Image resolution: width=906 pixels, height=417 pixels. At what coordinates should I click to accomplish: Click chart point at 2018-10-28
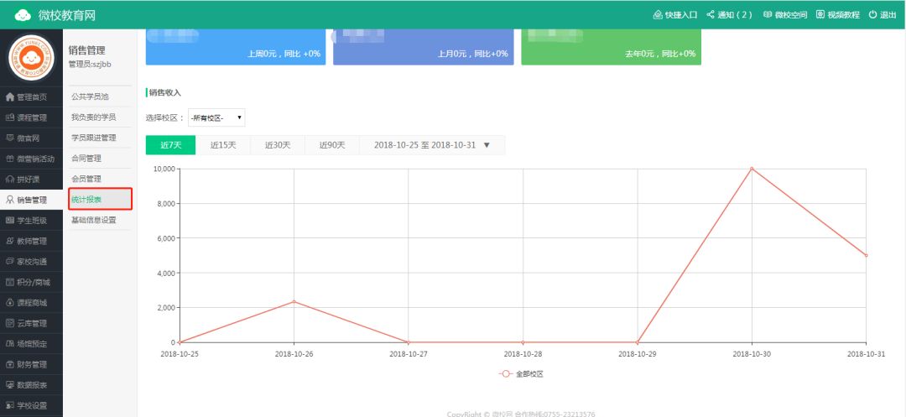523,342
